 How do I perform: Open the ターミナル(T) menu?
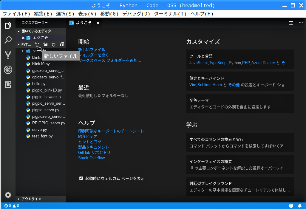click(170, 14)
